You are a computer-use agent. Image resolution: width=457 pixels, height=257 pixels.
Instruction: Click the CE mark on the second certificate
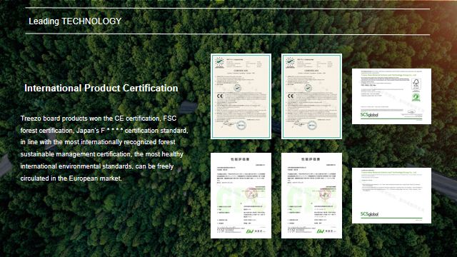[x=291, y=96]
